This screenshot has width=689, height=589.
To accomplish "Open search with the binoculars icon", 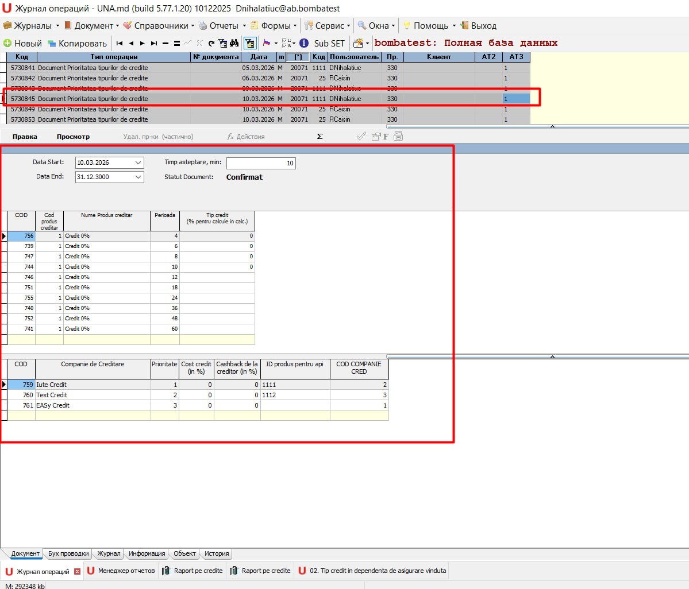I will click(x=234, y=43).
